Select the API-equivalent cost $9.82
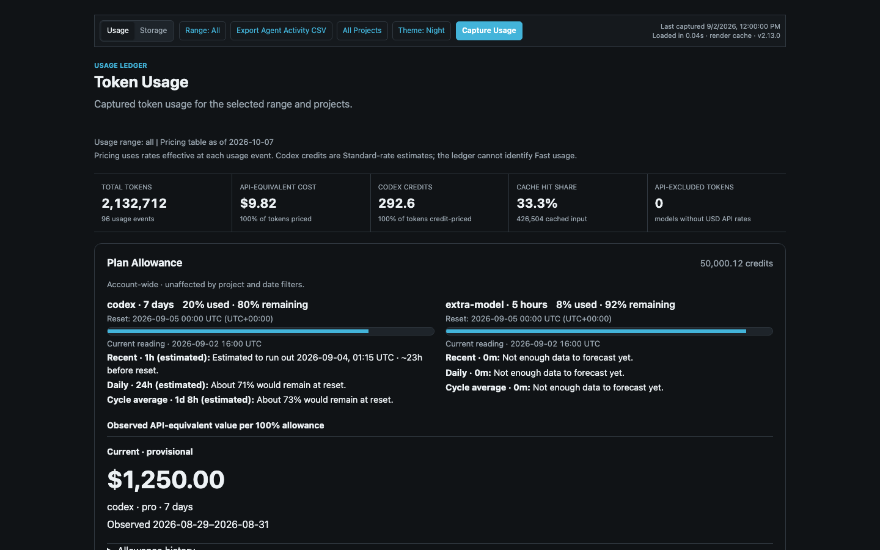The height and width of the screenshot is (550, 880). 258,204
